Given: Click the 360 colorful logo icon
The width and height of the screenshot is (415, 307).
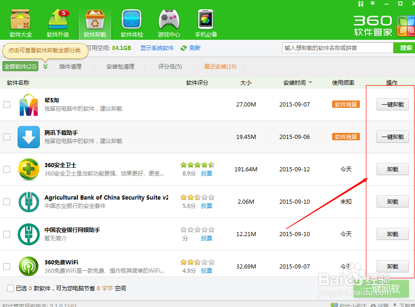Looking at the screenshot, I should pos(405,26).
